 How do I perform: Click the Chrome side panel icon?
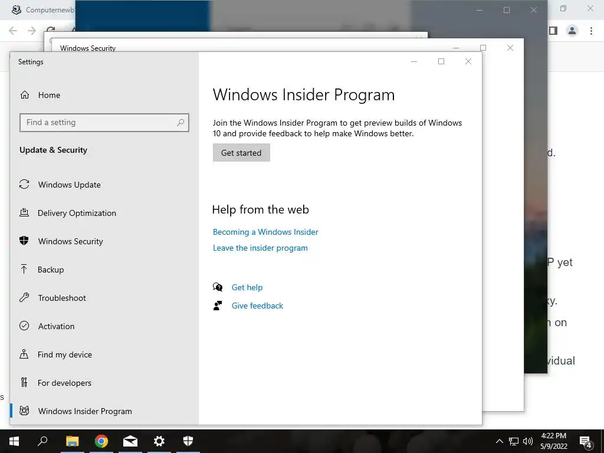[553, 31]
